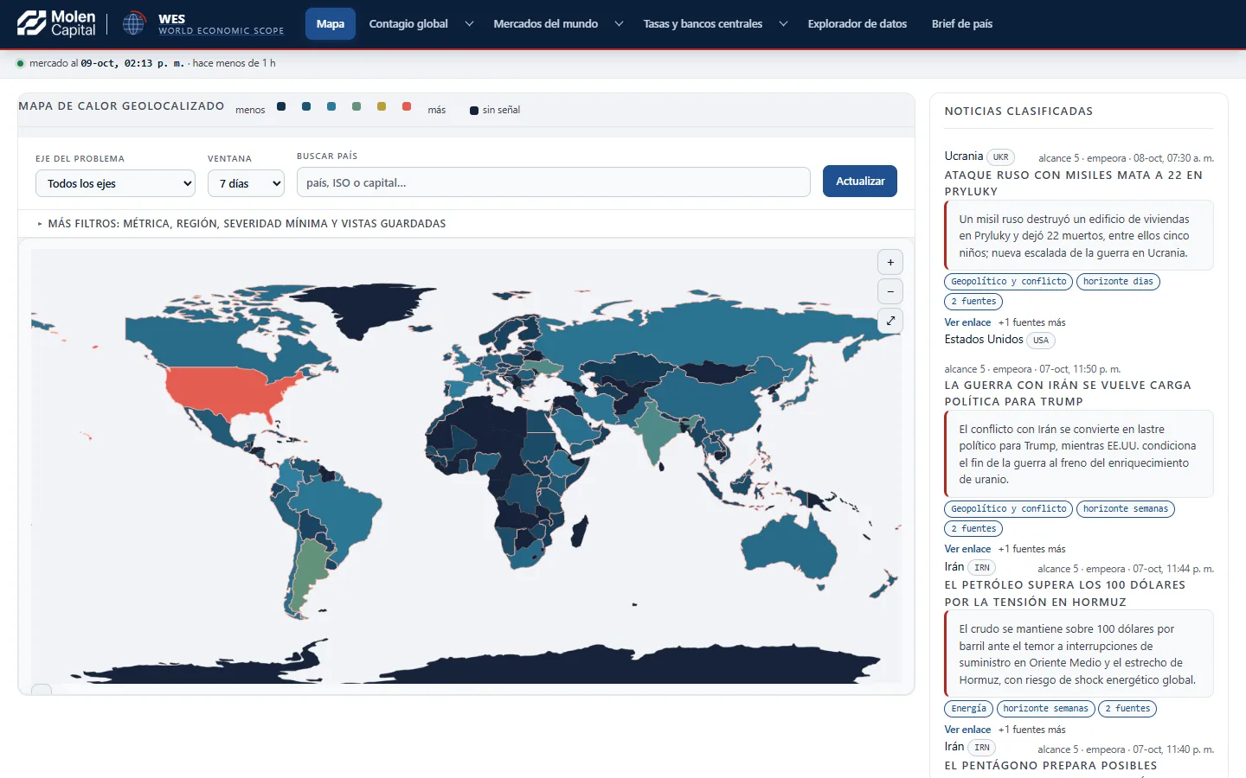Open the Mercados del mundo menu
Screen dimensions: 1246x778
pos(546,24)
